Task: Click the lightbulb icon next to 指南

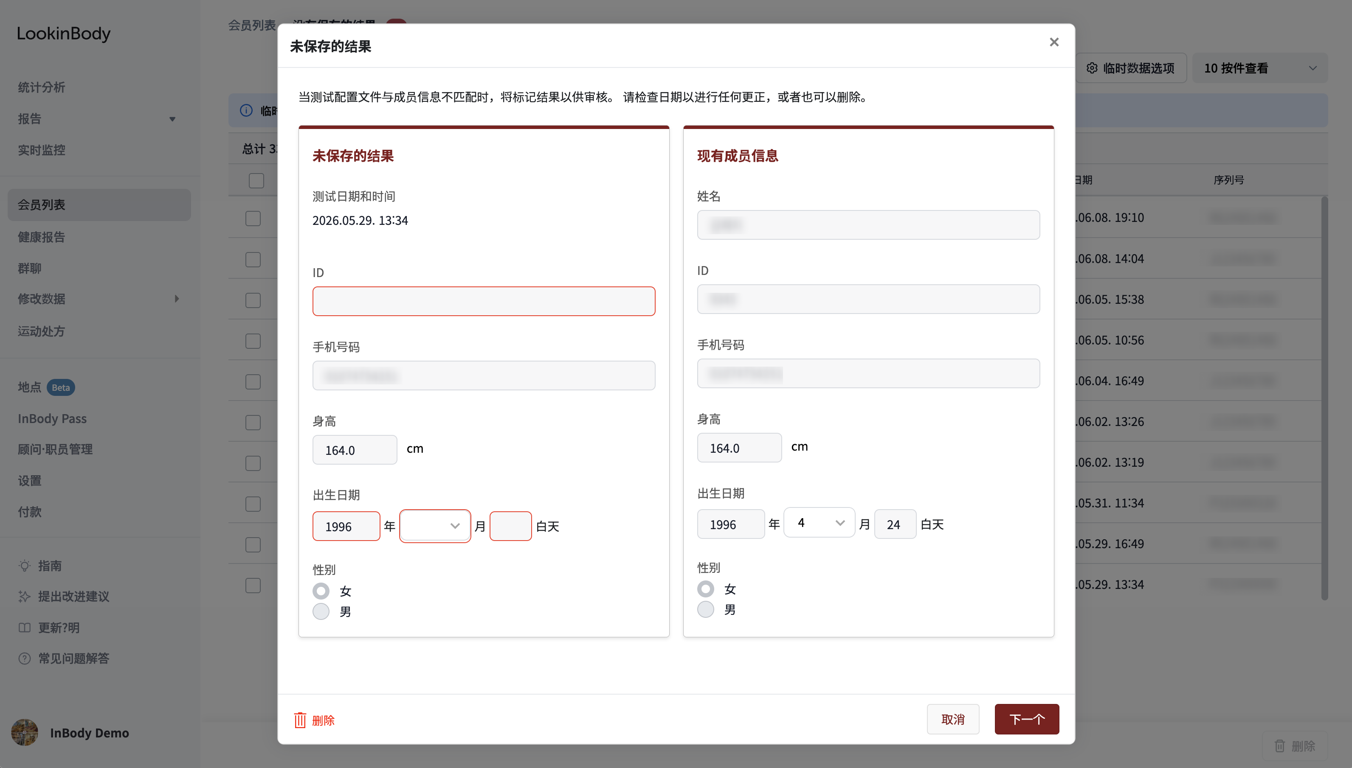Action: point(25,566)
